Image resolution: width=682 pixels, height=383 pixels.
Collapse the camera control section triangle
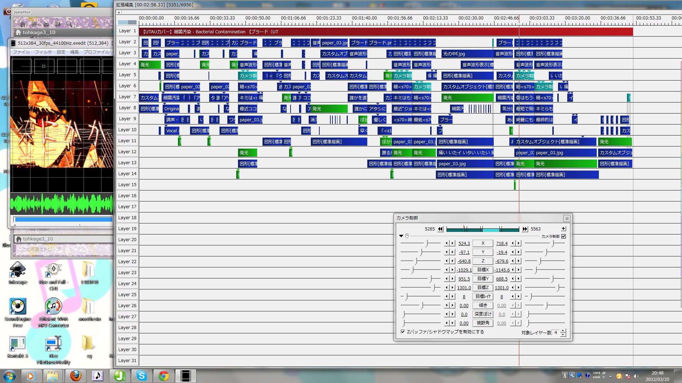(401, 236)
